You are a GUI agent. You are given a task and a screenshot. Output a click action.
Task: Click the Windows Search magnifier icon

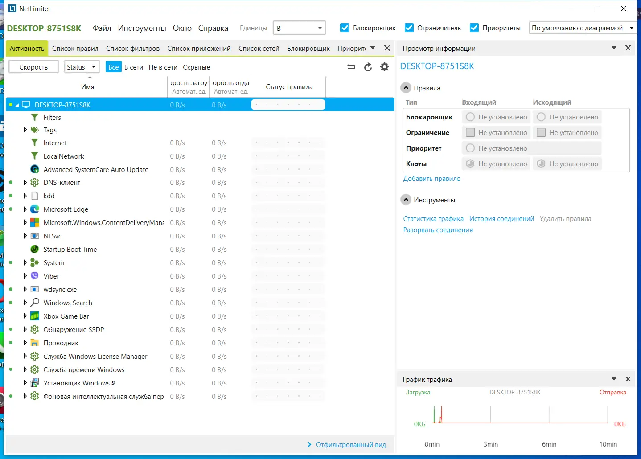click(35, 303)
